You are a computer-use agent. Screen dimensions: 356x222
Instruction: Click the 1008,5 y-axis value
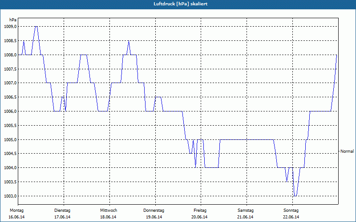(10, 41)
